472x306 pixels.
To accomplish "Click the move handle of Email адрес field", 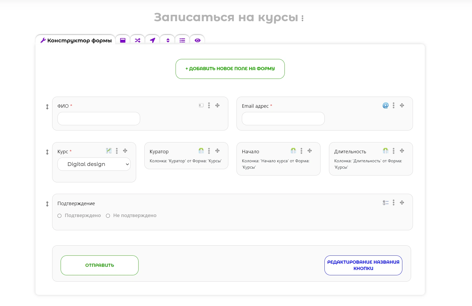I will pyautogui.click(x=402, y=105).
